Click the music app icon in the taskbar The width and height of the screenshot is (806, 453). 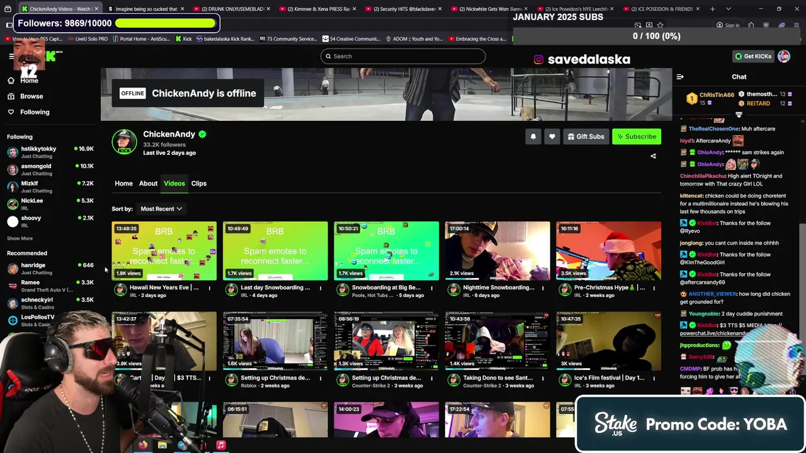pos(221,445)
